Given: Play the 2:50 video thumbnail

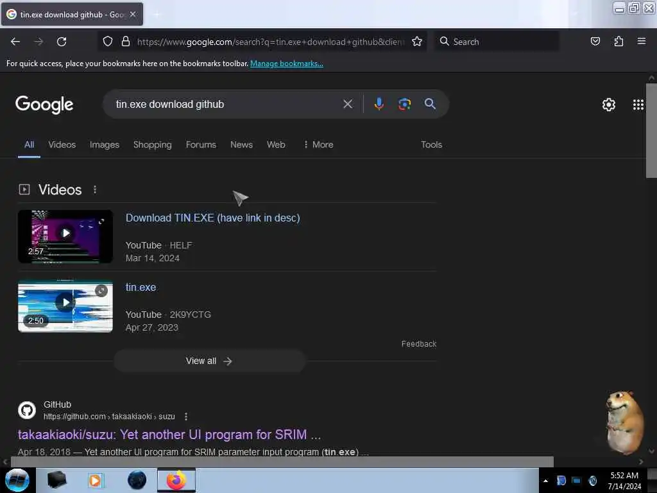Looking at the screenshot, I should 65,306.
